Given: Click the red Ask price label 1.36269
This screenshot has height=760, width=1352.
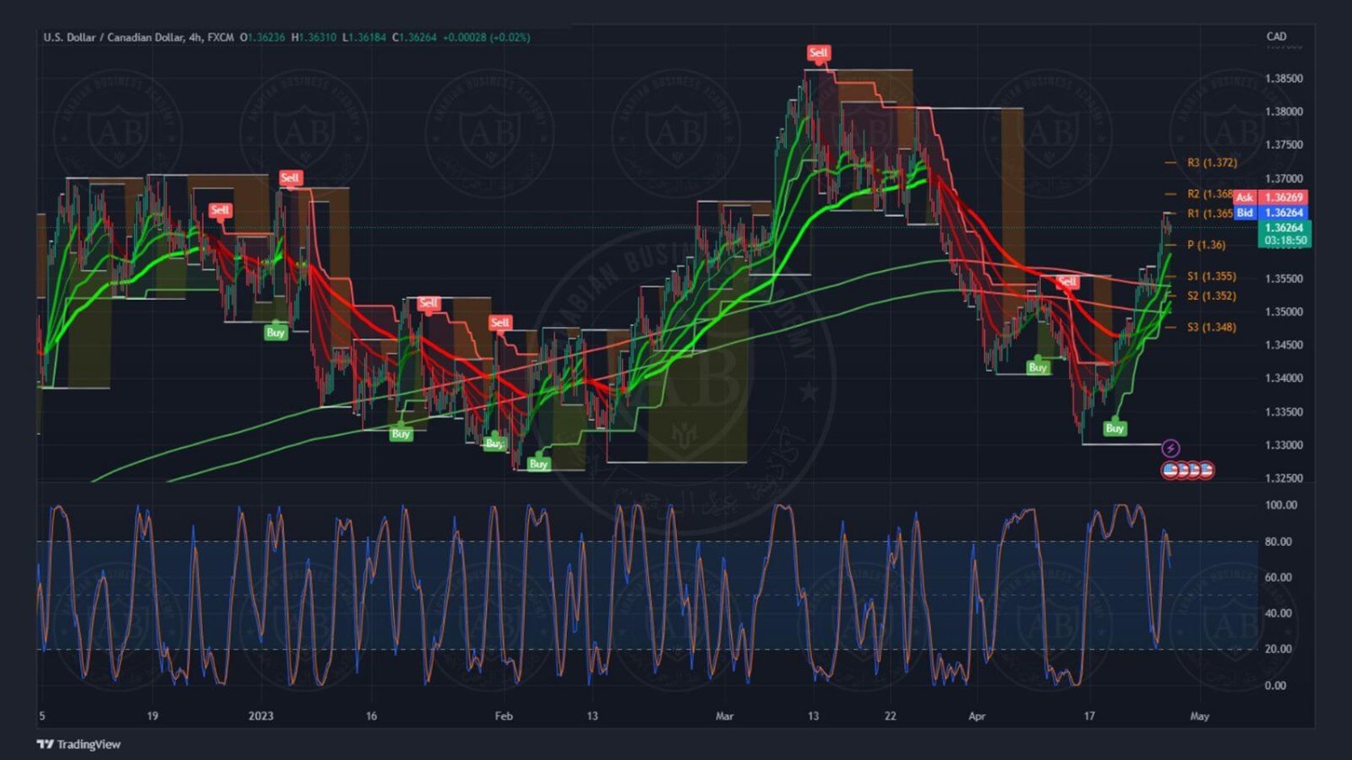Looking at the screenshot, I should [x=1283, y=197].
